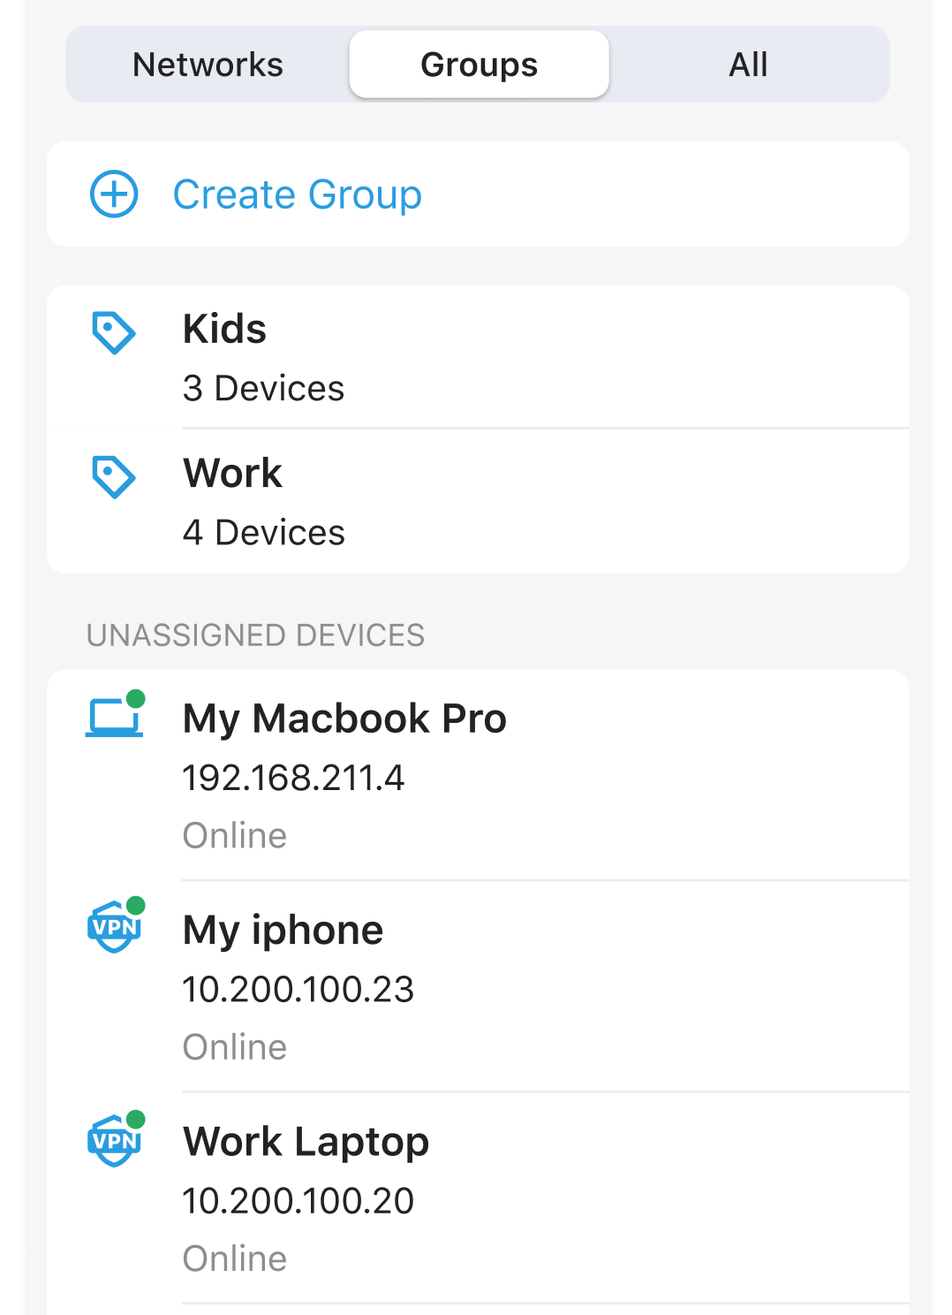The height and width of the screenshot is (1315, 952).
Task: Open the All tab
Action: [748, 65]
